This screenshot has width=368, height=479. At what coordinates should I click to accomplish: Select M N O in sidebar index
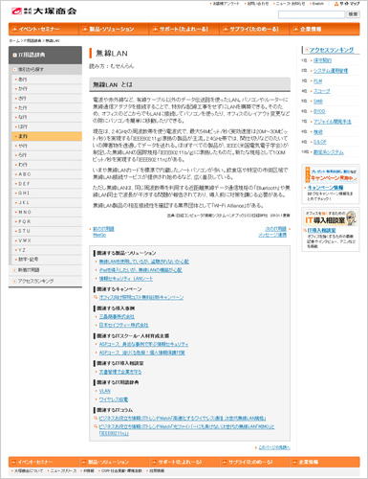(47, 212)
